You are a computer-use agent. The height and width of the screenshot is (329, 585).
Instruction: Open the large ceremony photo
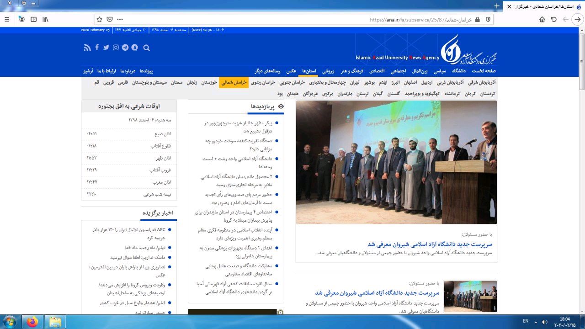(x=396, y=162)
